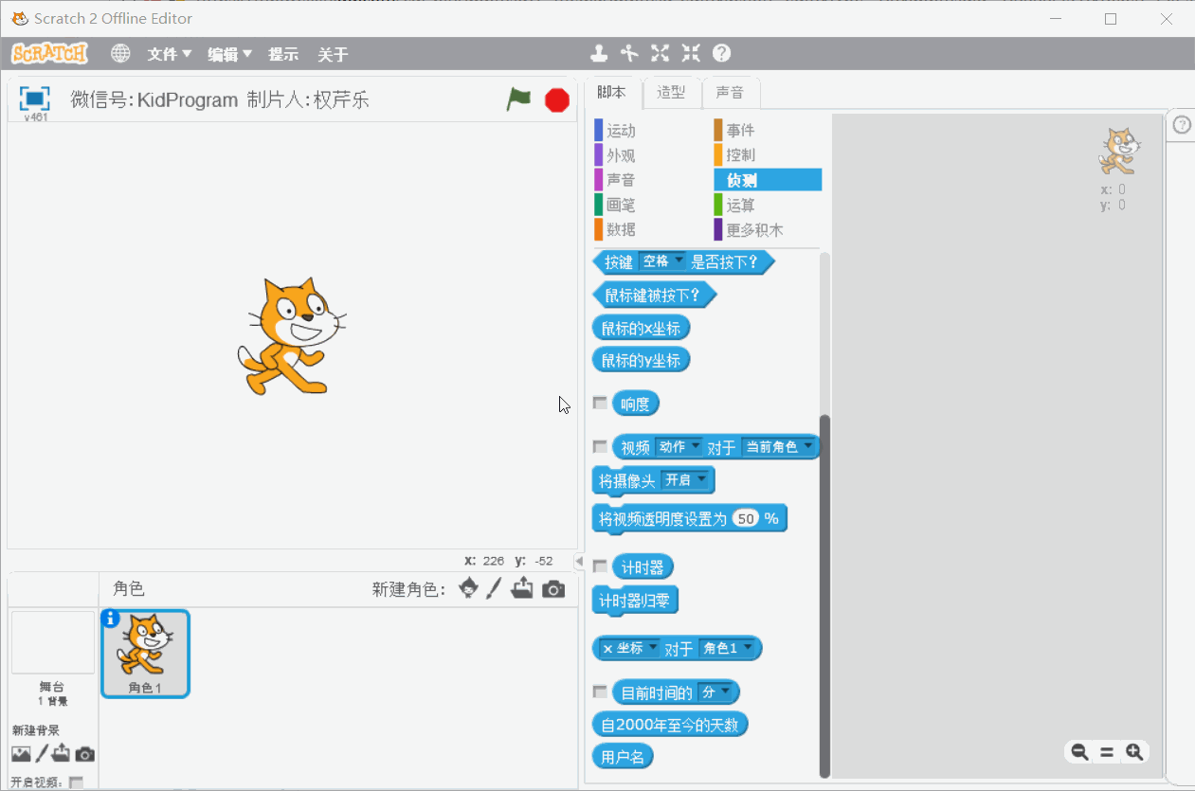Select the shrink sprite tool
The image size is (1195, 791).
click(x=691, y=53)
